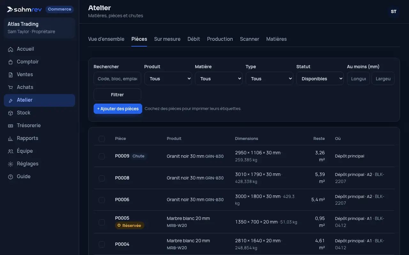409x255 pixels.
Task: Click the Comptoir bag icon
Action: click(x=11, y=62)
